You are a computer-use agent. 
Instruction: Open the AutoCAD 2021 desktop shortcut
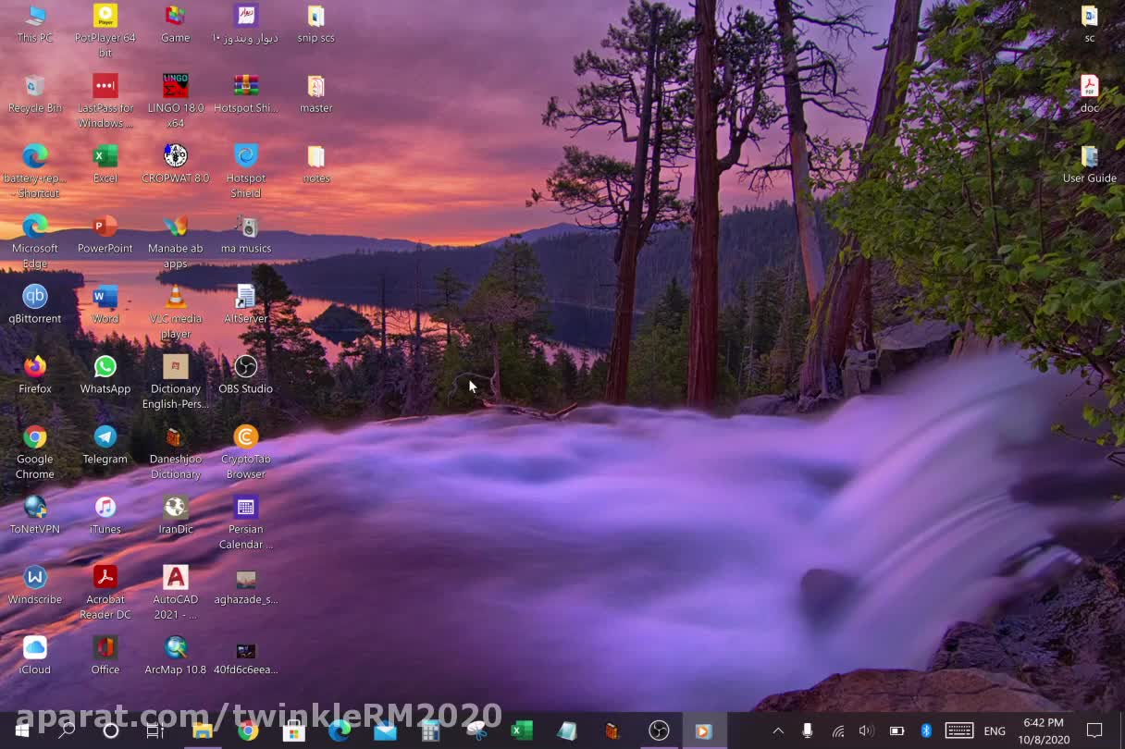click(x=175, y=578)
